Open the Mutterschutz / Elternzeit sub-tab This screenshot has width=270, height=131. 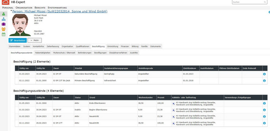64,53
